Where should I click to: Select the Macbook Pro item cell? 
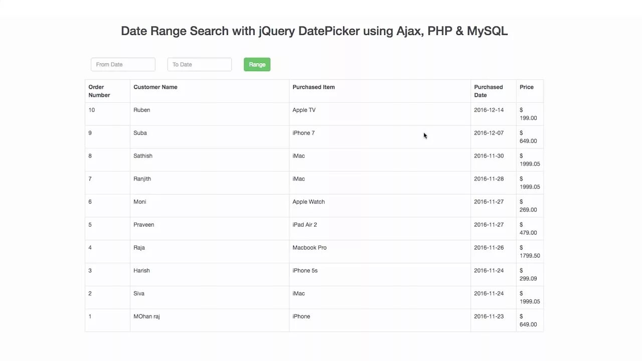coord(309,248)
